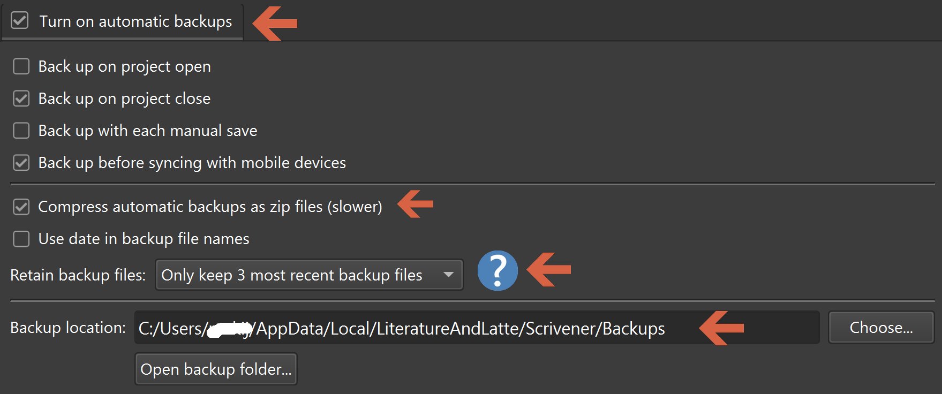Click the Open backup folder... button
942x394 pixels.
[x=216, y=369]
